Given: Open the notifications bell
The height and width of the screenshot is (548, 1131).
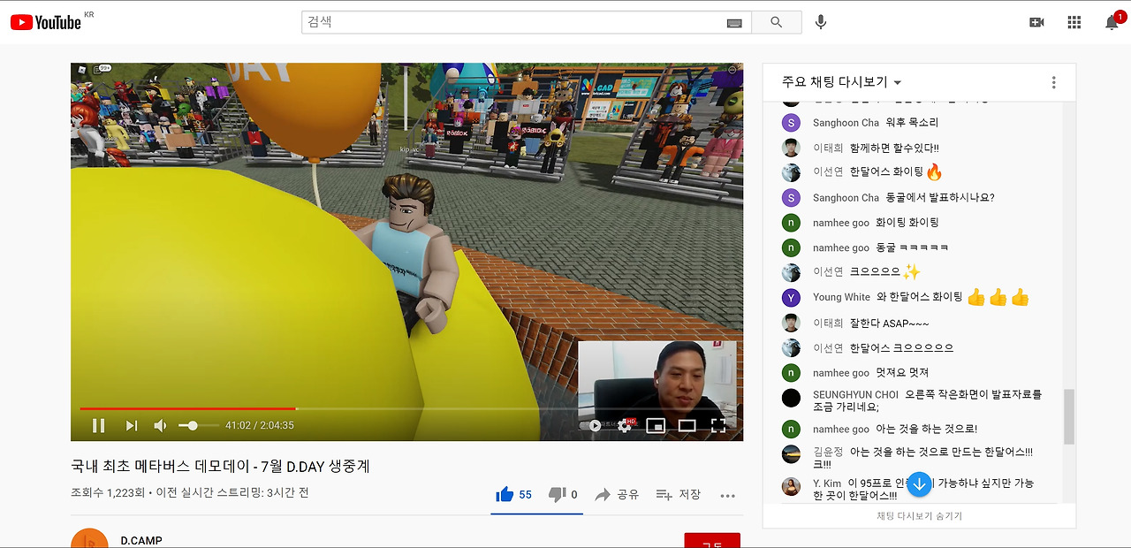Looking at the screenshot, I should 1112,22.
